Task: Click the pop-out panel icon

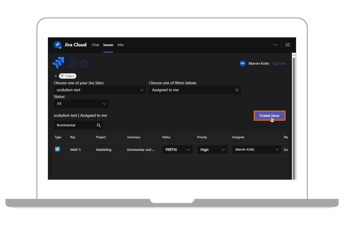Action: (288, 45)
